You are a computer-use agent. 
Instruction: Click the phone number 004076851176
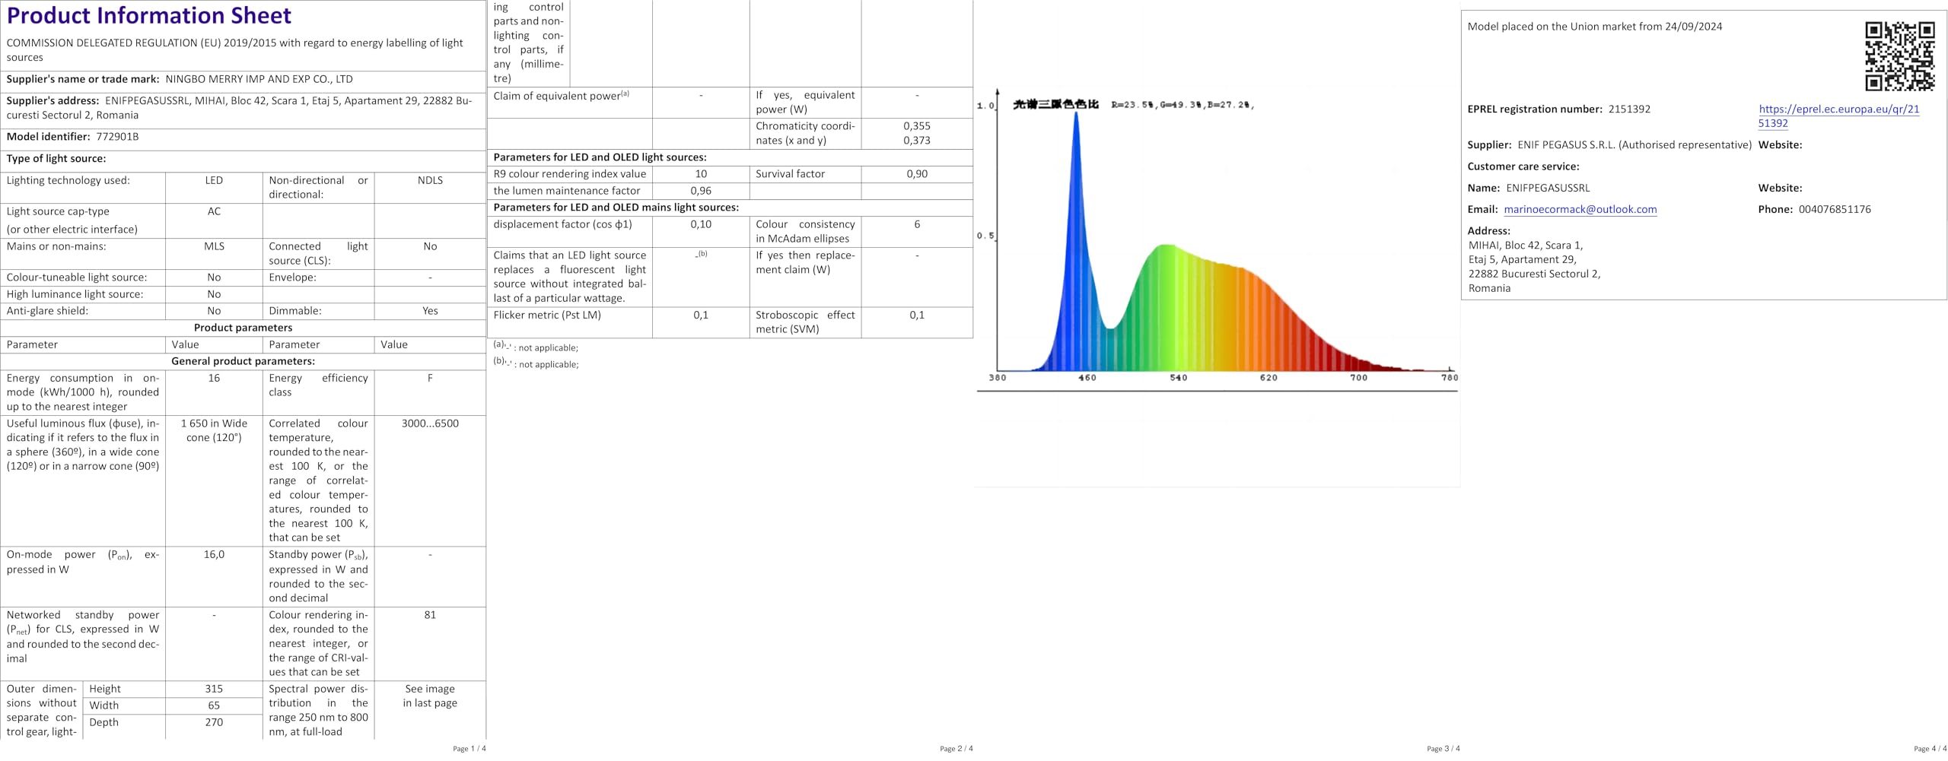pos(1835,209)
